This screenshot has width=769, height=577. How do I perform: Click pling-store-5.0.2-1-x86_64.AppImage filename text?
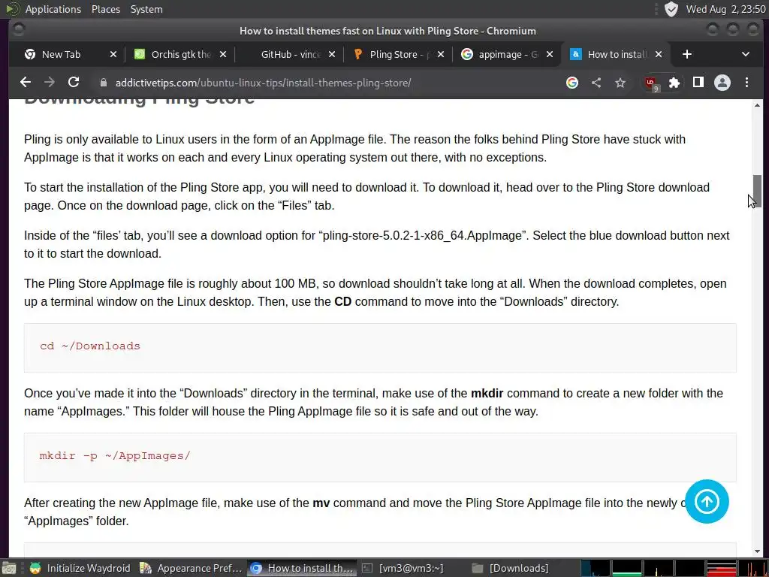point(424,236)
